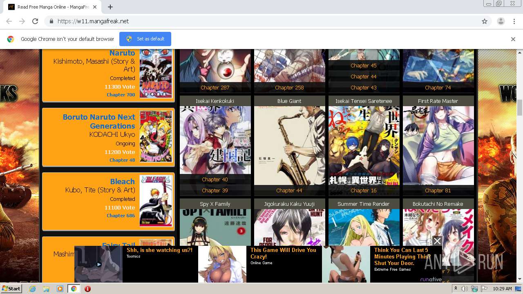This screenshot has height=294, width=523.
Task: Click the taskbar clock showing 10:29 AM
Action: (x=502, y=289)
